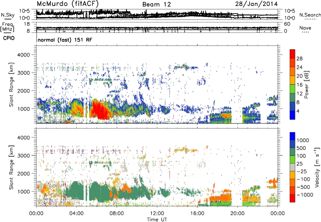This screenshot has height=222, width=321.
Task: Click the "25" Velocity colorbar tick label
Action: 299,163
